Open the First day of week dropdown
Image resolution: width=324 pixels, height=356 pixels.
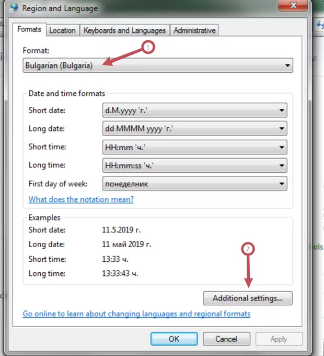(x=194, y=184)
